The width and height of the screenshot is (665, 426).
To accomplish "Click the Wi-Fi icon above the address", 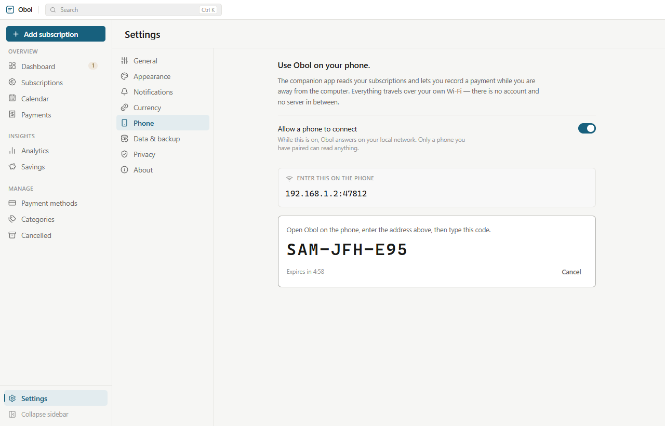I will [289, 178].
